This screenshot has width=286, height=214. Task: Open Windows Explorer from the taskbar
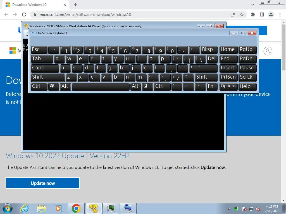pos(42,208)
